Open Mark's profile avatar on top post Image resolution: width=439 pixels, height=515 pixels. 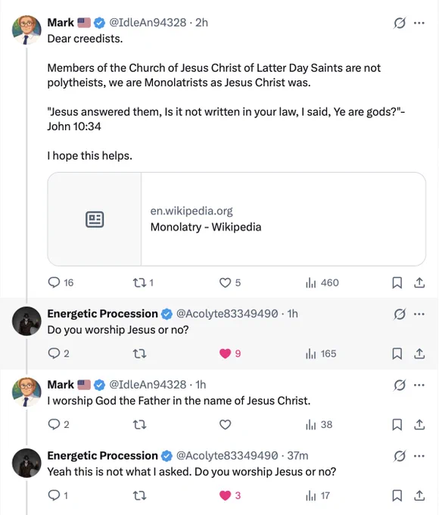point(26,30)
